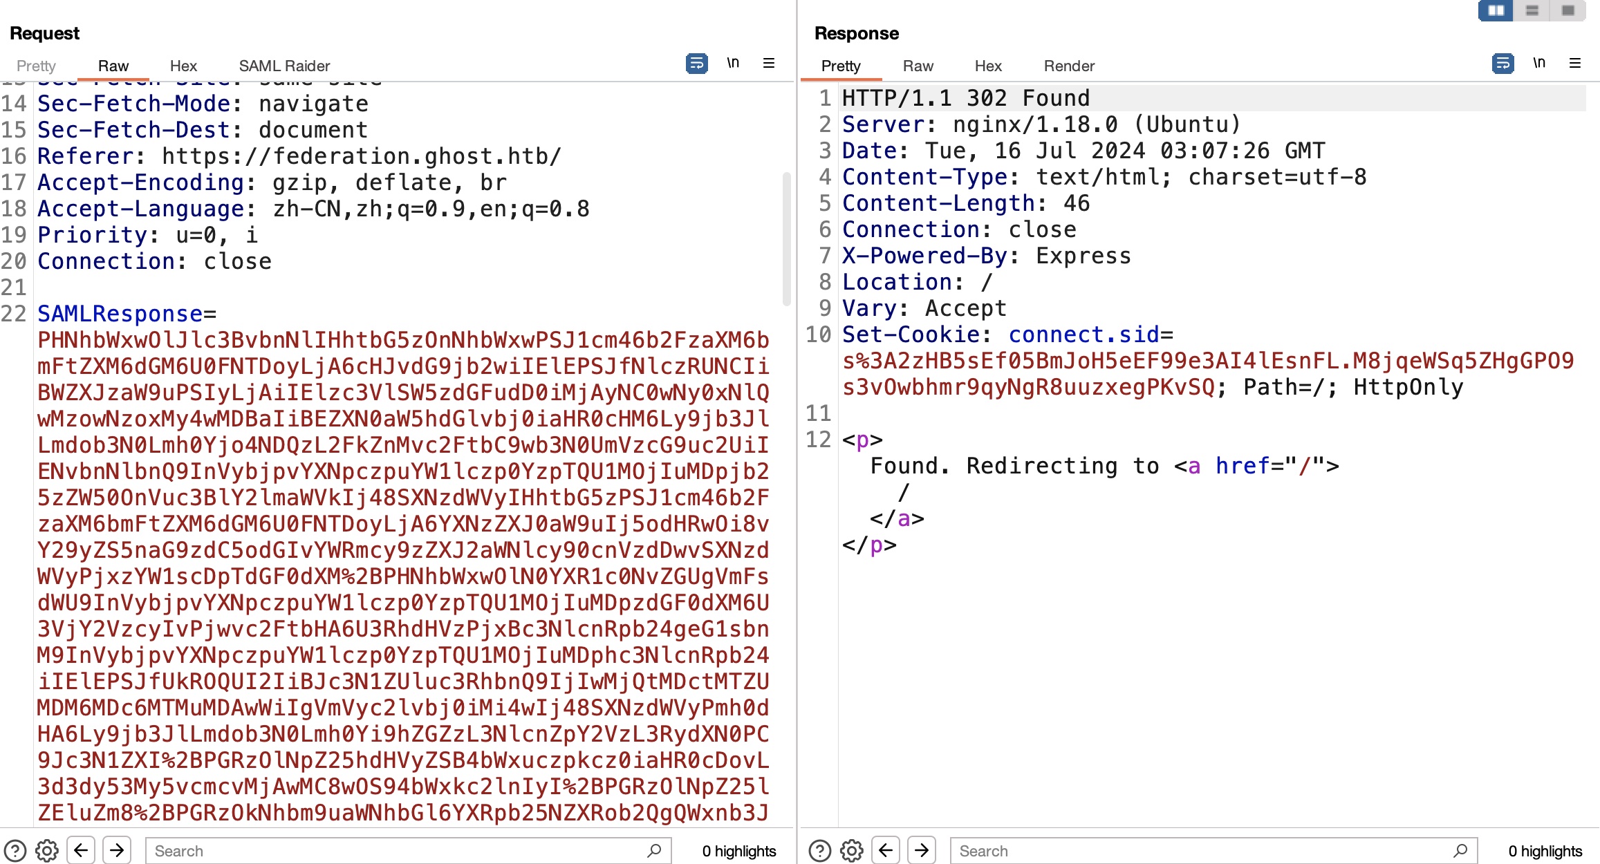Go to previous match in Request search
This screenshot has width=1600, height=864.
click(81, 850)
